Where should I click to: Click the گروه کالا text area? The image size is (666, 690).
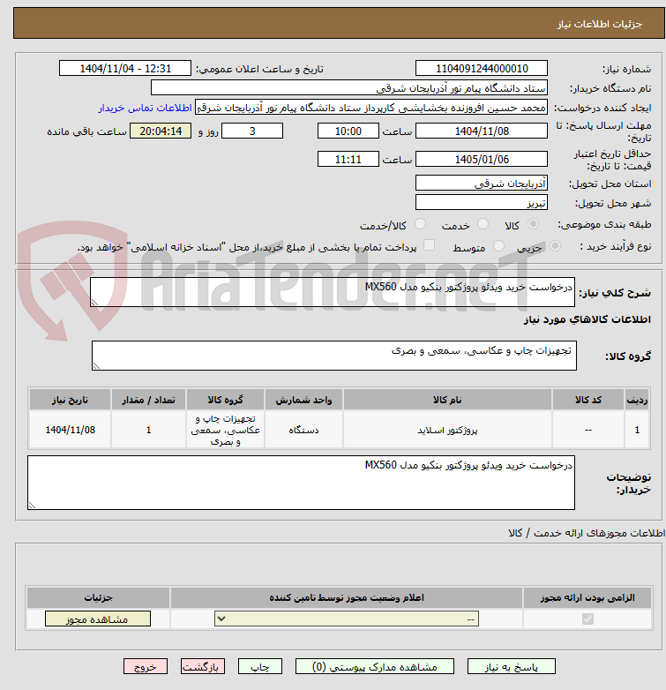[x=334, y=356]
